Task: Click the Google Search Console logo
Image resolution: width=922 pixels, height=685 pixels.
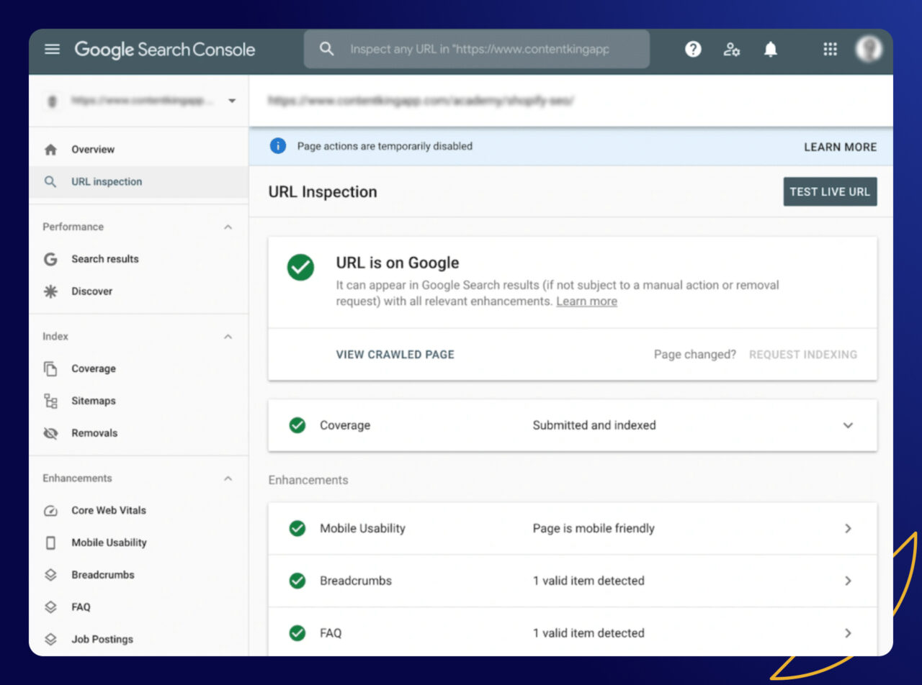Action: (165, 50)
